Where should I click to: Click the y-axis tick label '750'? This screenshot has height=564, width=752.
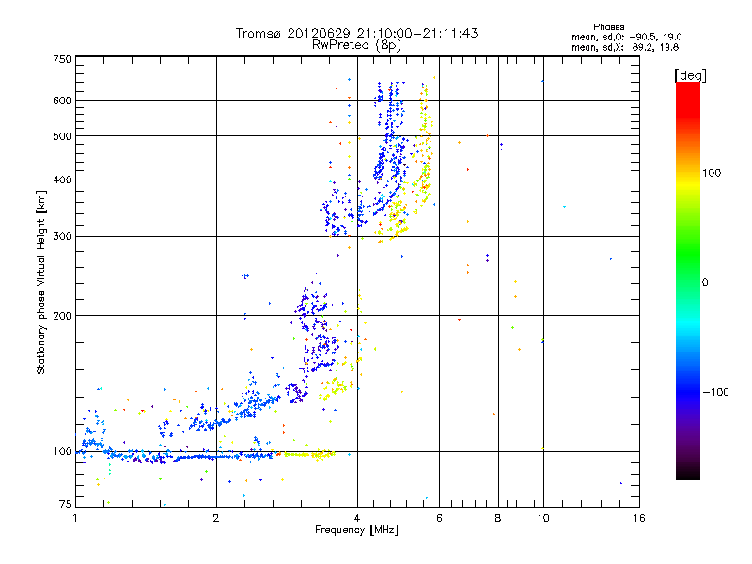(62, 59)
